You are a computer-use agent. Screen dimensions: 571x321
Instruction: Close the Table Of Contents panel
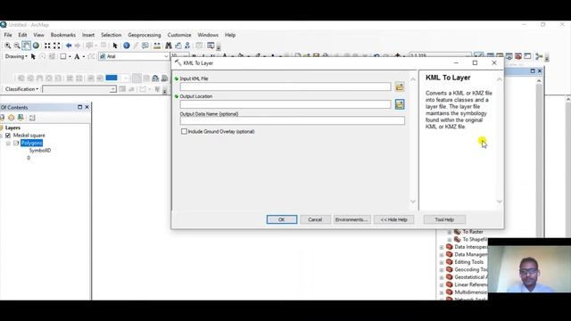[x=87, y=107]
